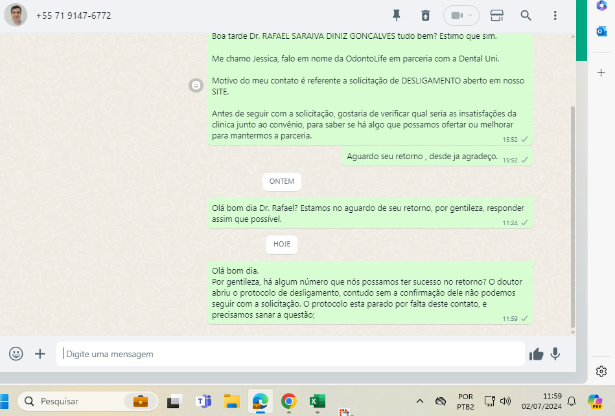
Task: Open network status in system tray
Action: pos(489,401)
